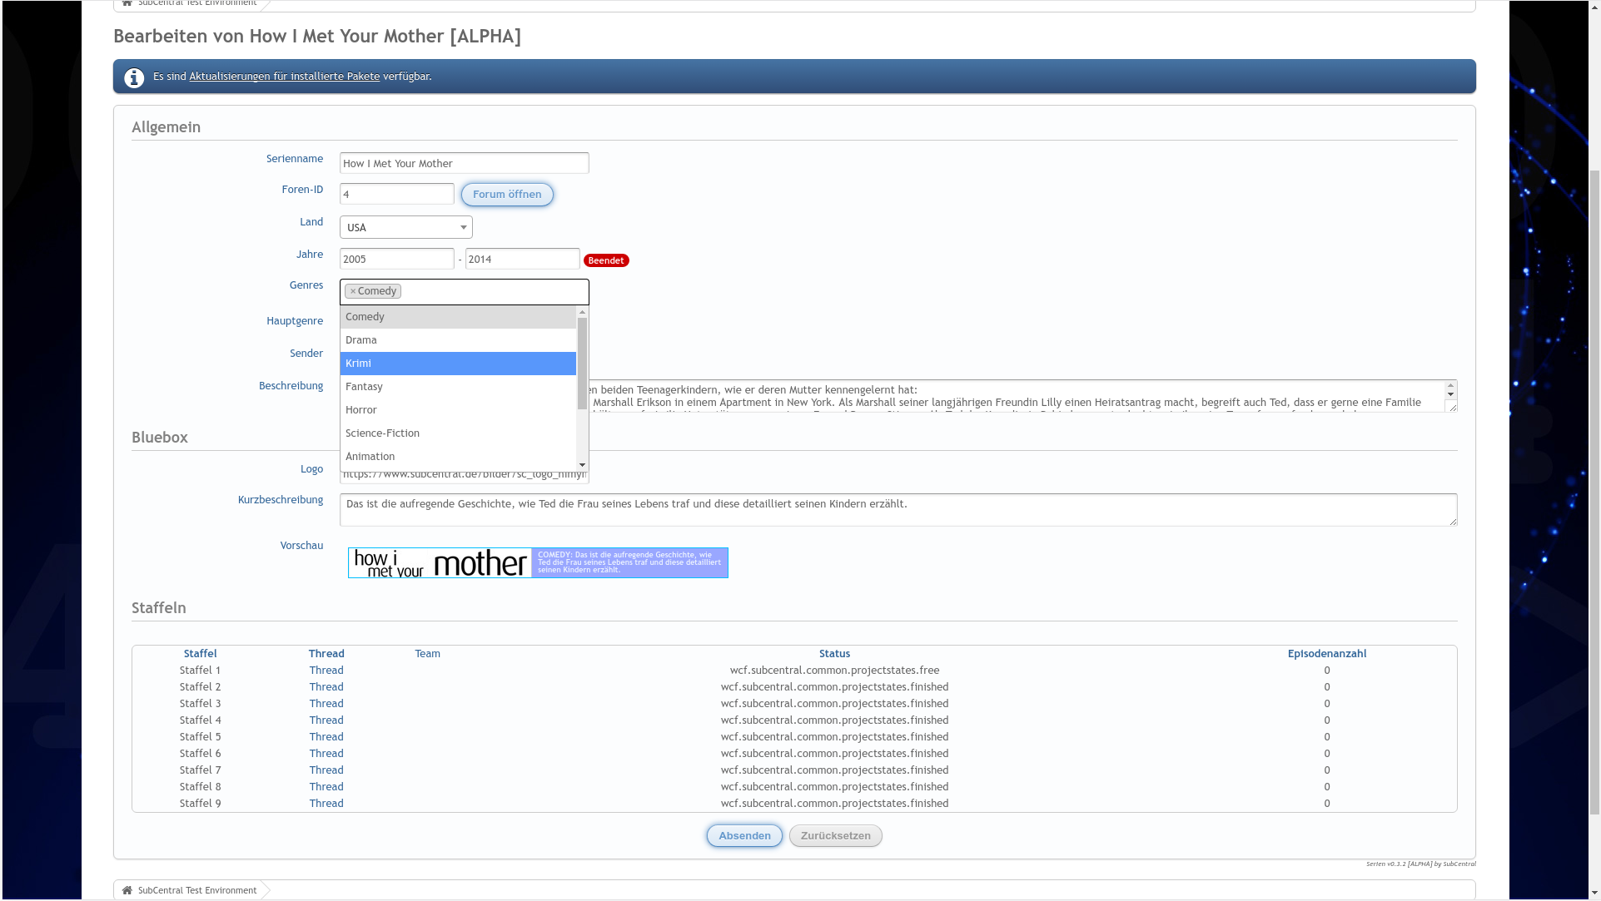Click Beschreibung textarea scroll-down arrow
1601x901 pixels.
click(1450, 395)
